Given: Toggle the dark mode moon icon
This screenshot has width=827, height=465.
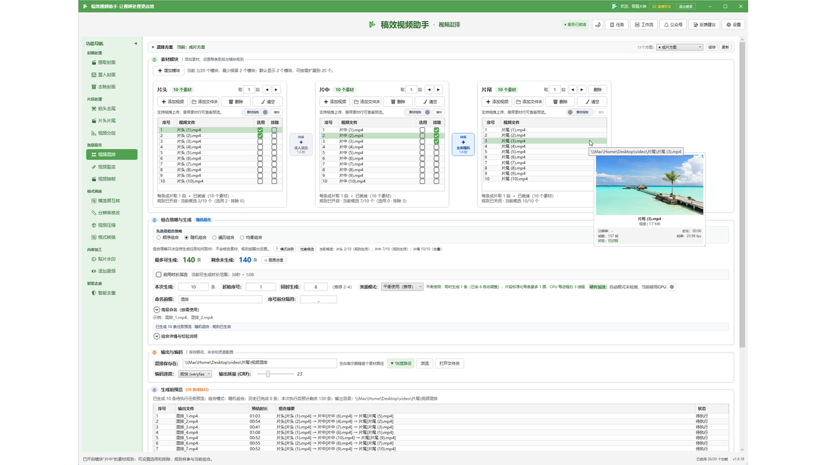Looking at the screenshot, I should point(598,25).
